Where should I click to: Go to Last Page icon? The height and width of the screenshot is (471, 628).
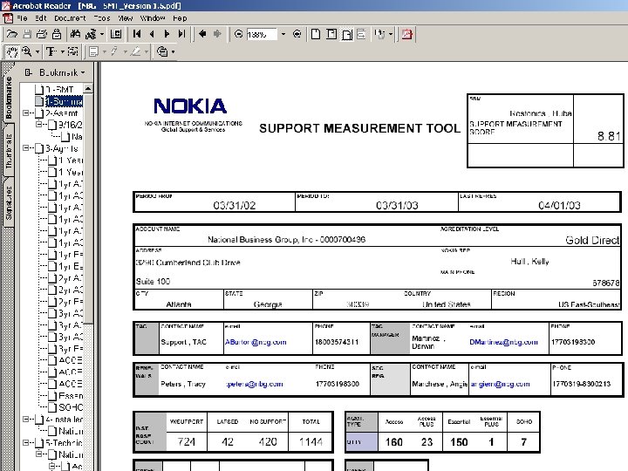click(x=181, y=34)
